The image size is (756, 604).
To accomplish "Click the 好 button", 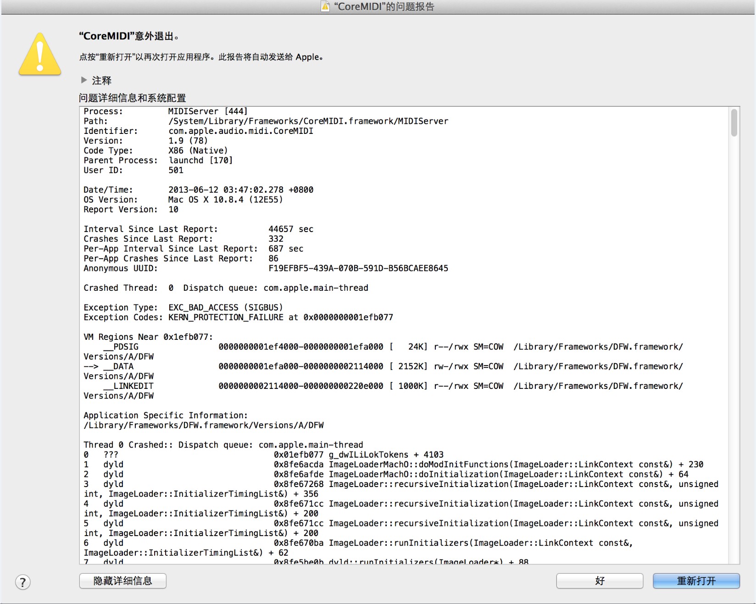I will pos(600,581).
